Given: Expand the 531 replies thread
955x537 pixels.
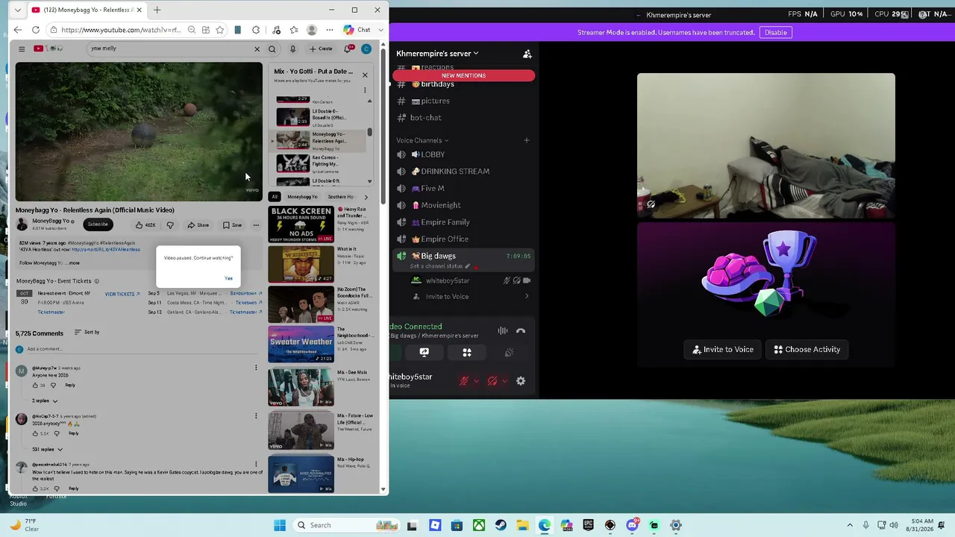Looking at the screenshot, I should coord(48,450).
